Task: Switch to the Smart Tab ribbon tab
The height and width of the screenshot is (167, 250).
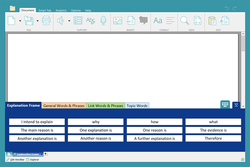Action: [45, 10]
